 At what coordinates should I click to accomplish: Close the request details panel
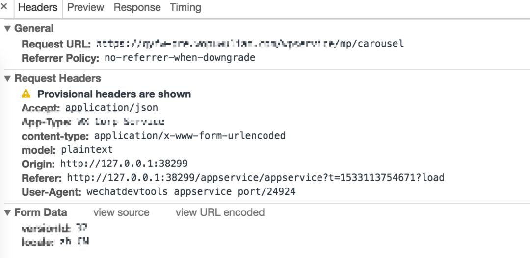click(x=4, y=7)
